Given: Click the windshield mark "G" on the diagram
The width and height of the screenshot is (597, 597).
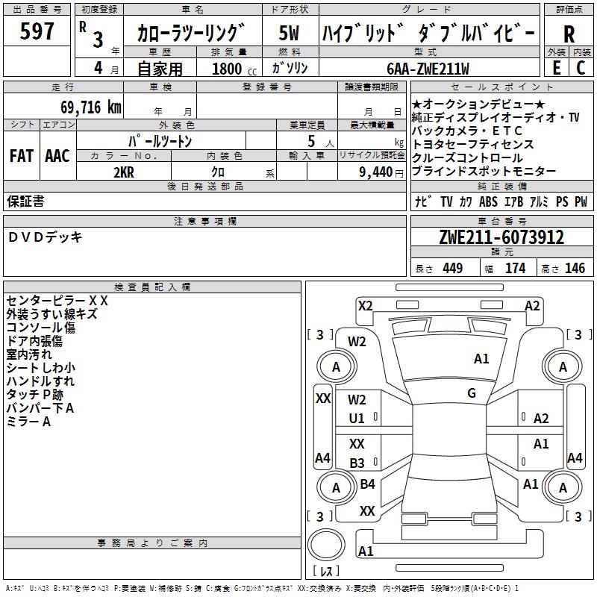Looking at the screenshot, I should click(x=472, y=393).
